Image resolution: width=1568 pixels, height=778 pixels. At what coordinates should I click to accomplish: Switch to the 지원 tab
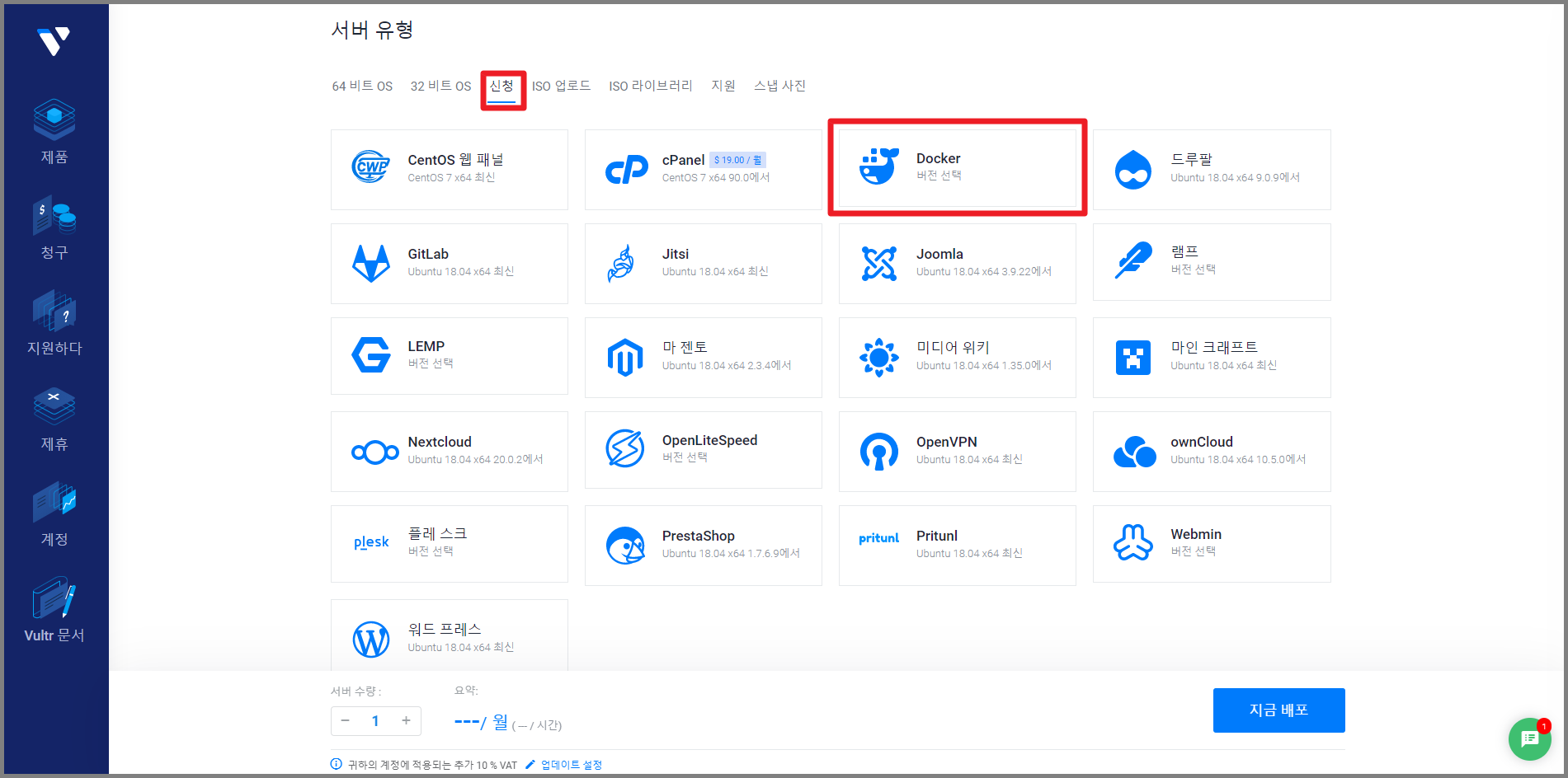[x=723, y=86]
